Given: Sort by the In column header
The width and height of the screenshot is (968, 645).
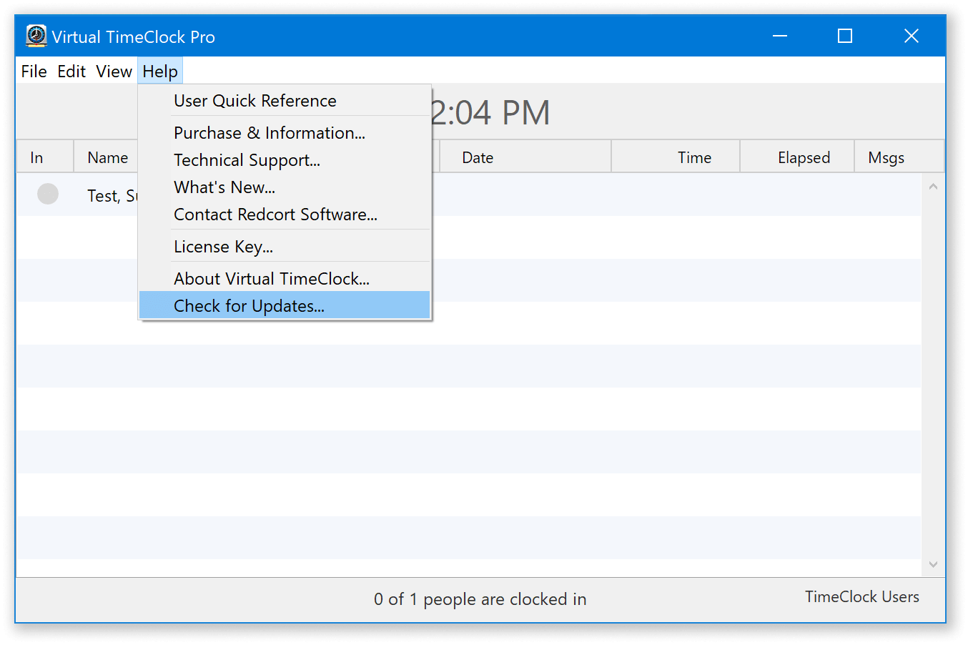Looking at the screenshot, I should click(45, 157).
